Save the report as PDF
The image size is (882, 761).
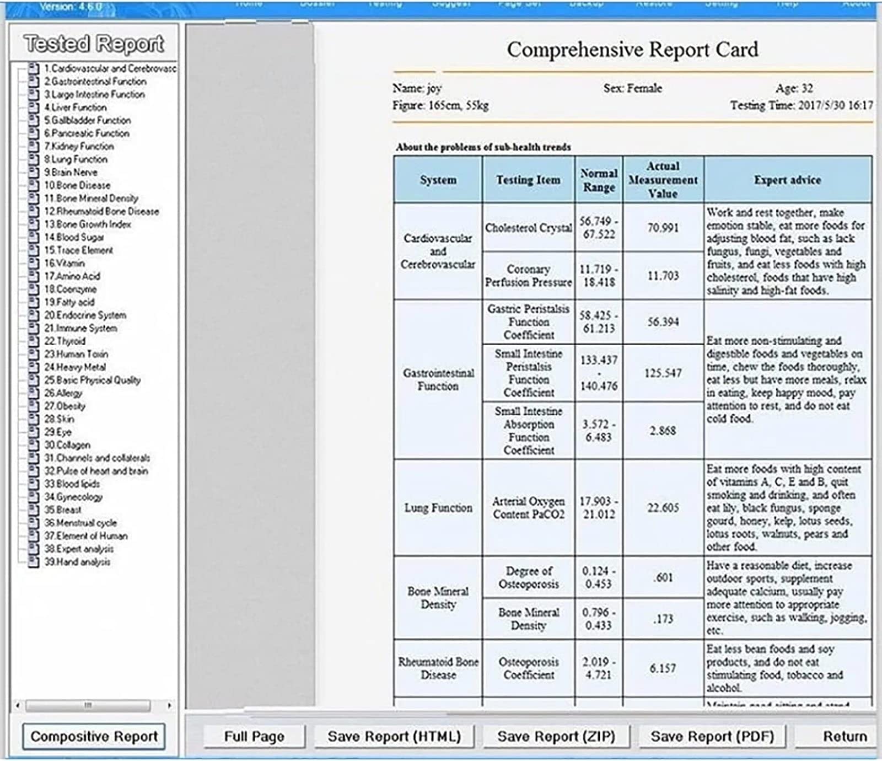(x=712, y=736)
